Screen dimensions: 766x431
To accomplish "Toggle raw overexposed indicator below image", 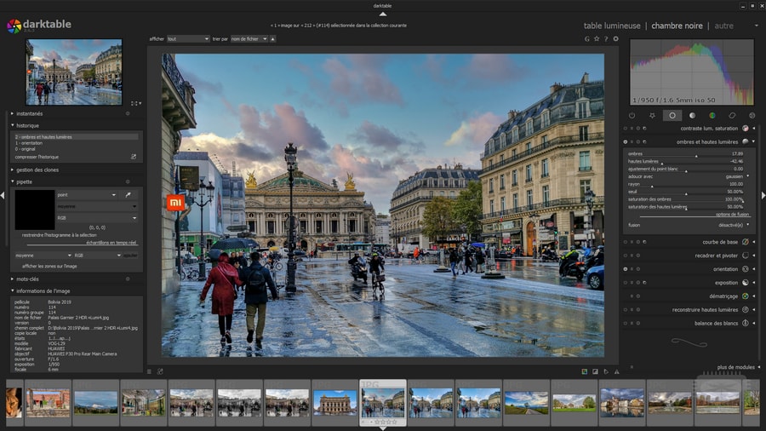I will pos(584,372).
